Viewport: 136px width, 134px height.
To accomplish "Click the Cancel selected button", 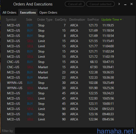I will pyautogui.click(x=101, y=4).
